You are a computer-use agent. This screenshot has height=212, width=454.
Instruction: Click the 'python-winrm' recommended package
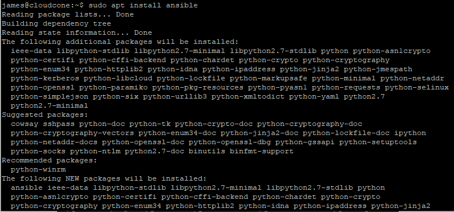coord(38,169)
